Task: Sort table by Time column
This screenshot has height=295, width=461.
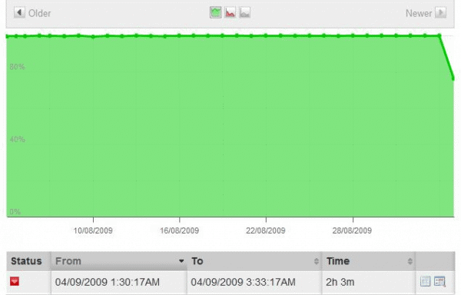Action: click(369, 261)
